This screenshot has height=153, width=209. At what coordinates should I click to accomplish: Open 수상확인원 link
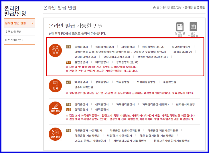169,82
